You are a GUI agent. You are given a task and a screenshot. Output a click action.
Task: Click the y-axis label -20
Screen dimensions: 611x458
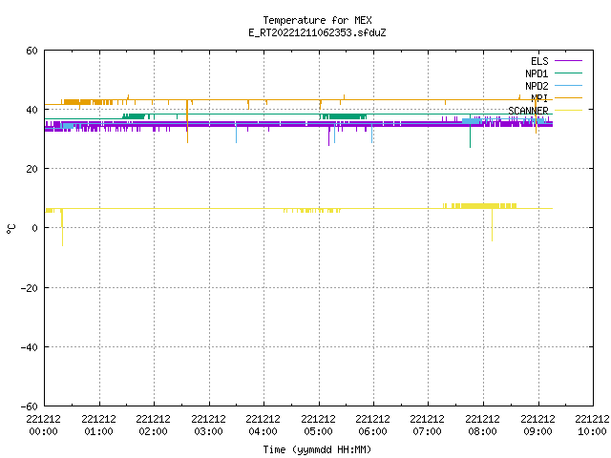pos(30,288)
